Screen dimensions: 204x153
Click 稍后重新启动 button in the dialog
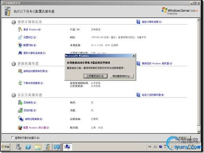coord(121,76)
